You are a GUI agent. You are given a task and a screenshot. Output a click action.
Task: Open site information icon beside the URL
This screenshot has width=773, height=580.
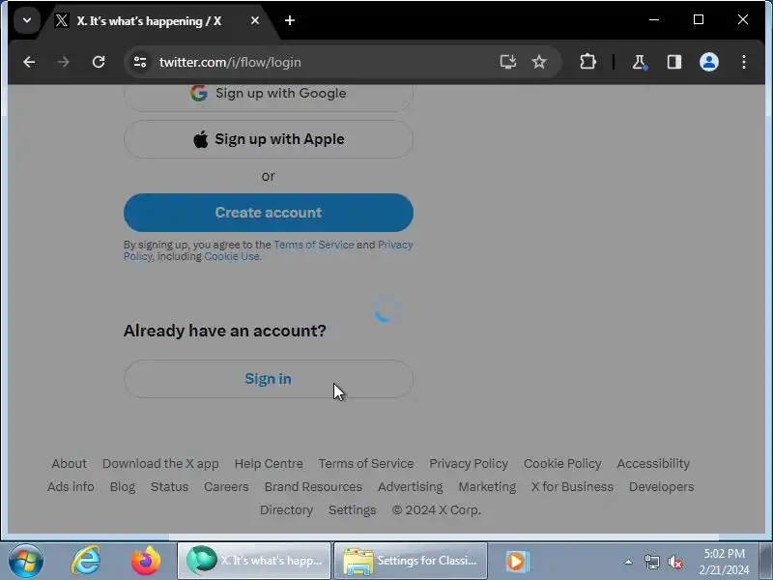click(140, 62)
